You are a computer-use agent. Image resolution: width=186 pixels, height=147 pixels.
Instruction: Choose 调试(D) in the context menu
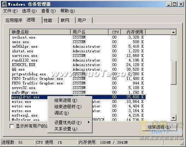coord(70,113)
